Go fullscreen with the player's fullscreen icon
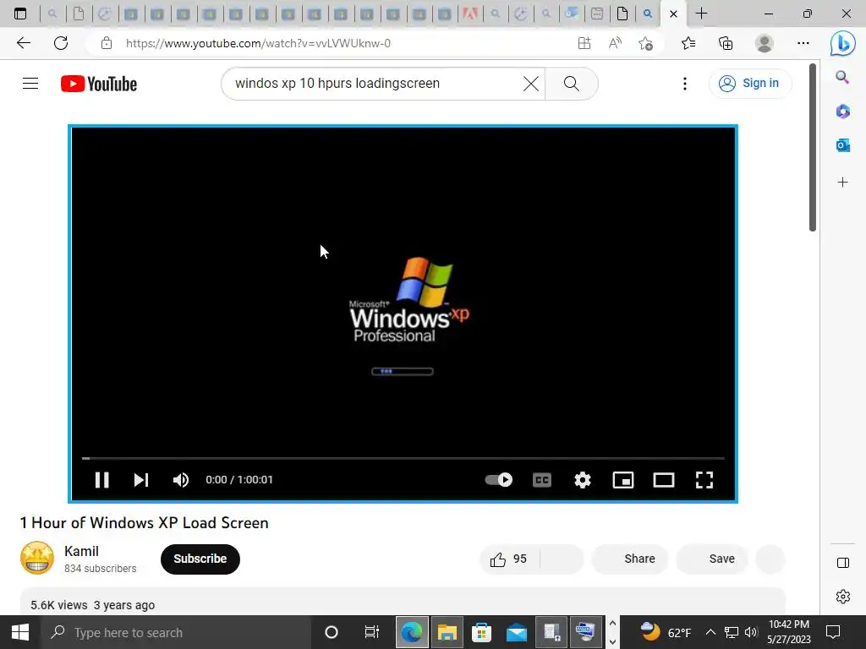Viewport: 866px width, 649px height. 704,480
